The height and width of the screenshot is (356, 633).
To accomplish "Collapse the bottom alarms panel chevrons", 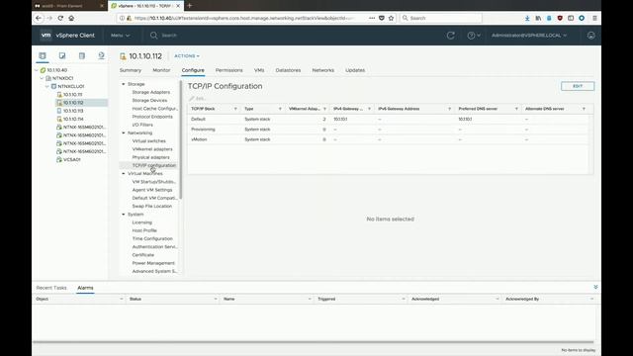I will coord(595,287).
